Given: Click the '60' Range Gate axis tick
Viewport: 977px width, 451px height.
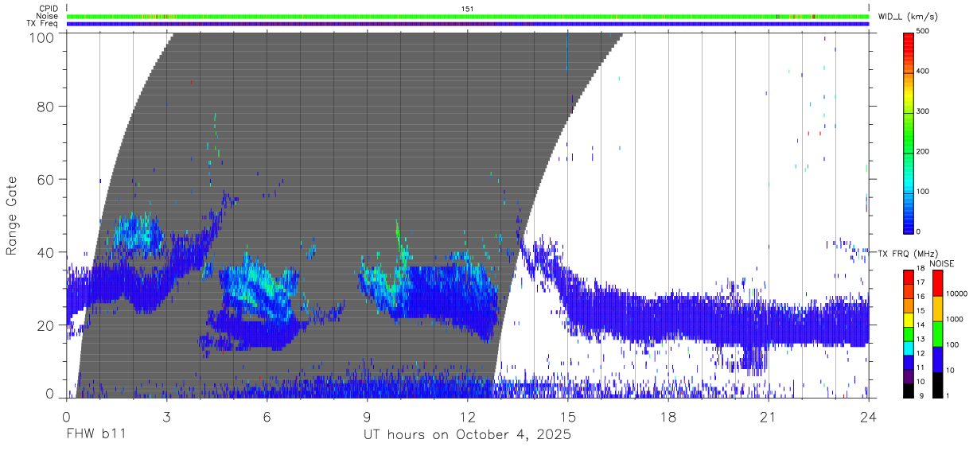Looking at the screenshot, I should (46, 179).
